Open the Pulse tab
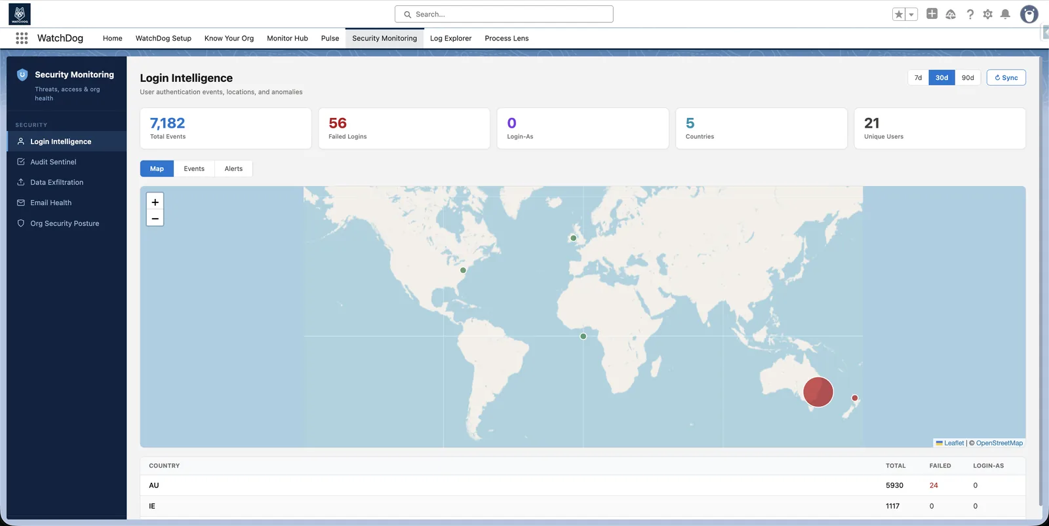This screenshot has height=526, width=1049. click(330, 38)
